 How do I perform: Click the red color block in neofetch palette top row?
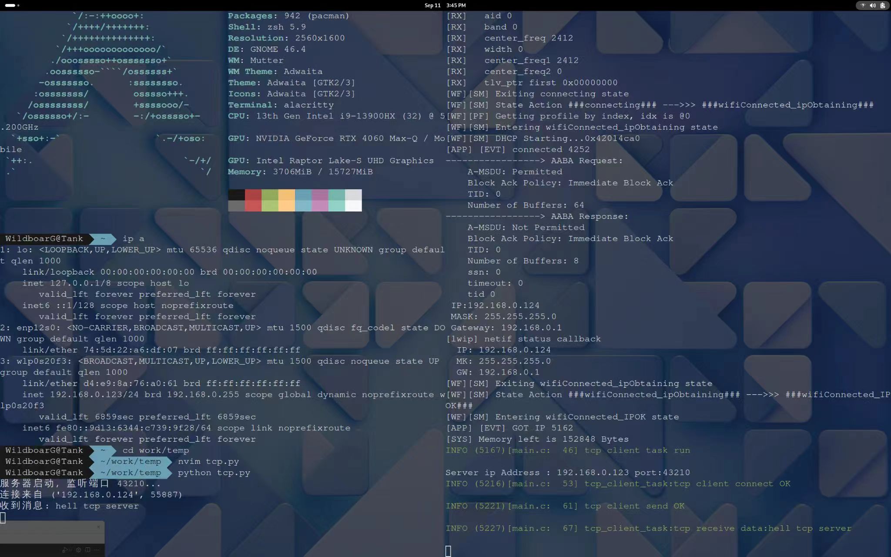(x=253, y=195)
